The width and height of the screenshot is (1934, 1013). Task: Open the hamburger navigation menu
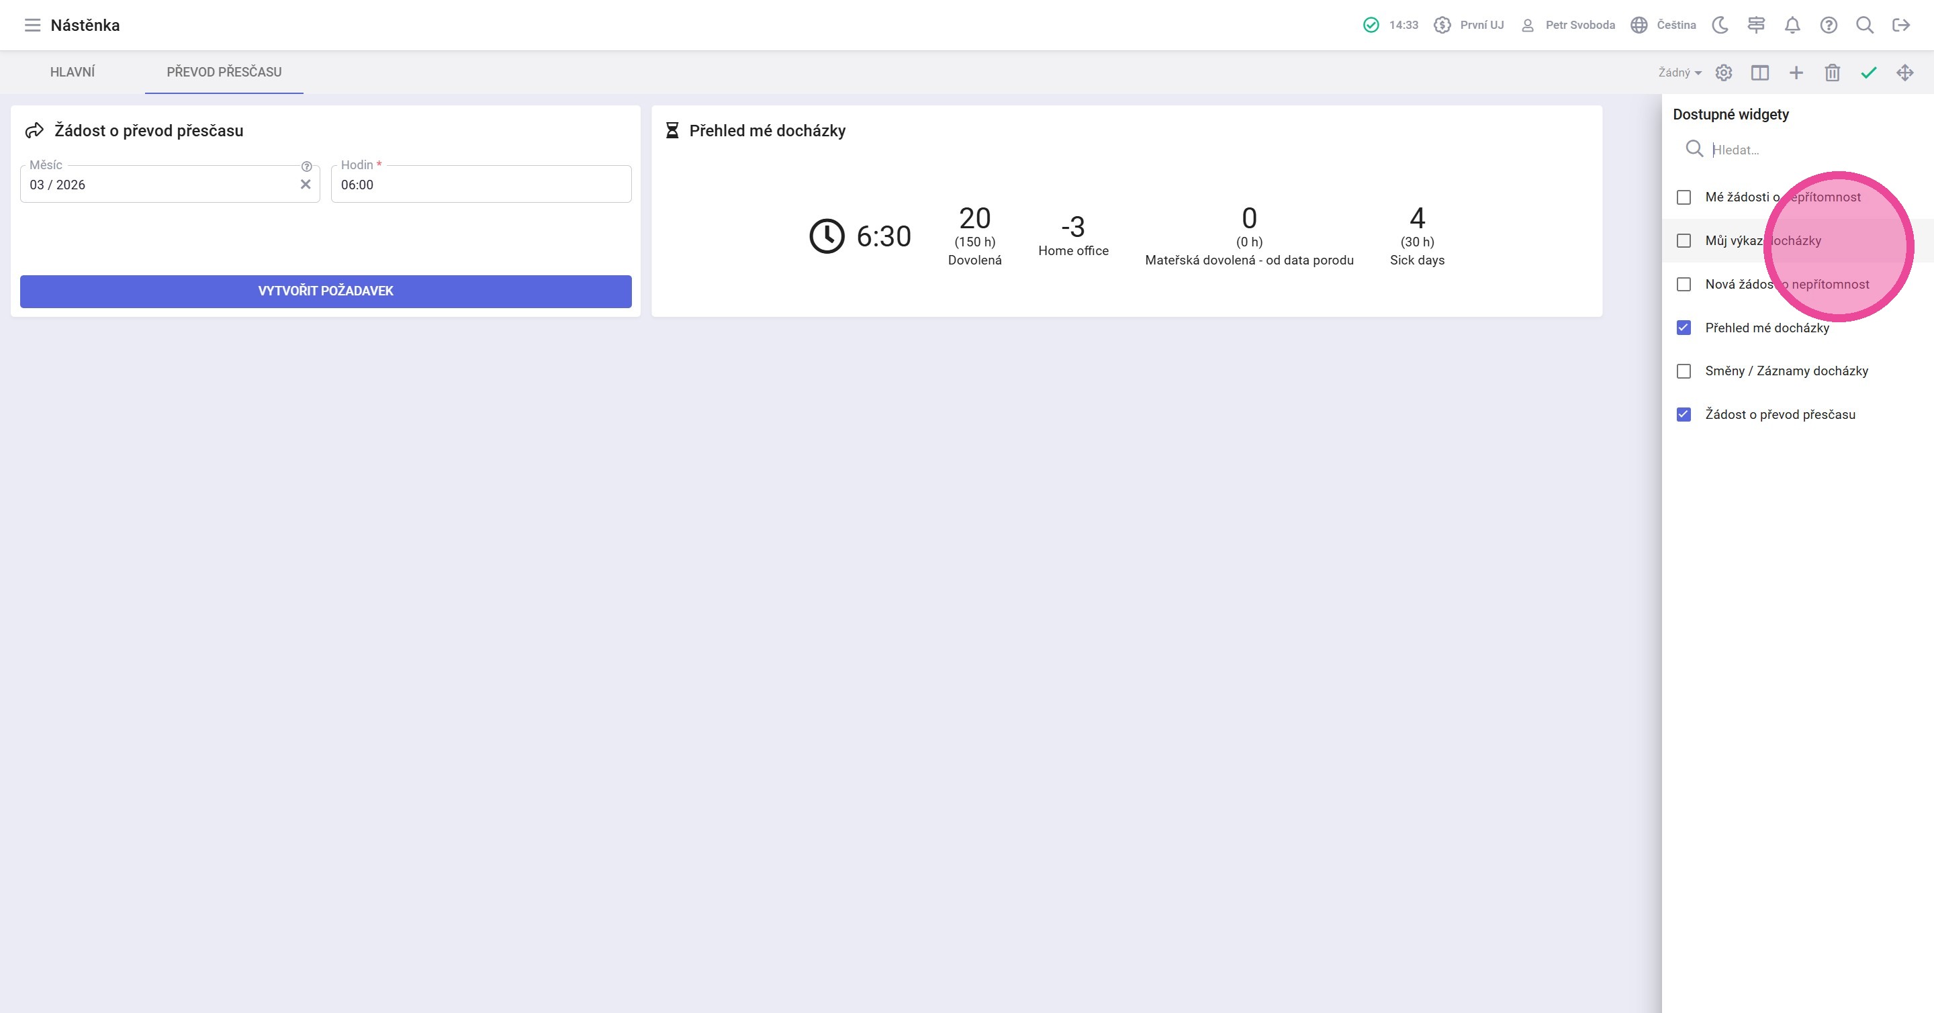[x=32, y=26]
